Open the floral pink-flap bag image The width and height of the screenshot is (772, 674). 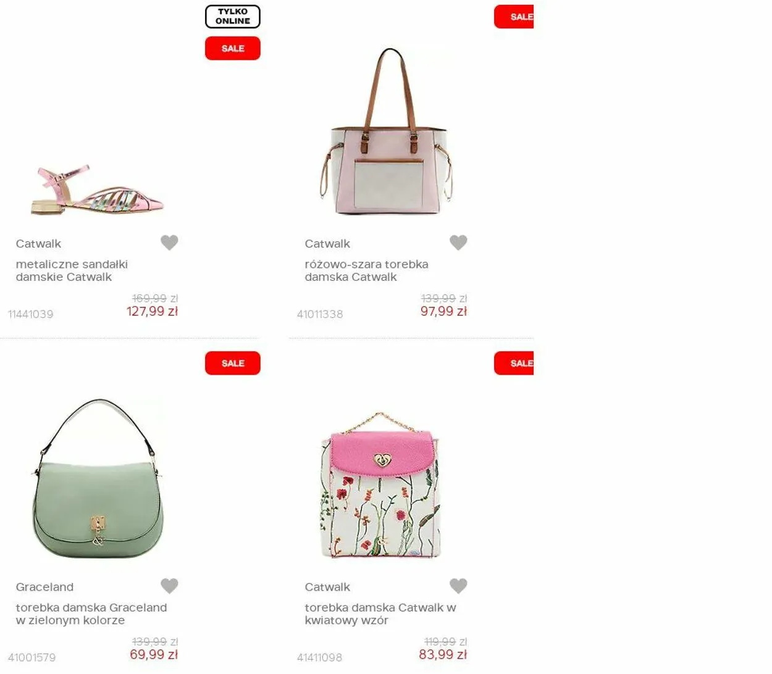[x=380, y=485]
